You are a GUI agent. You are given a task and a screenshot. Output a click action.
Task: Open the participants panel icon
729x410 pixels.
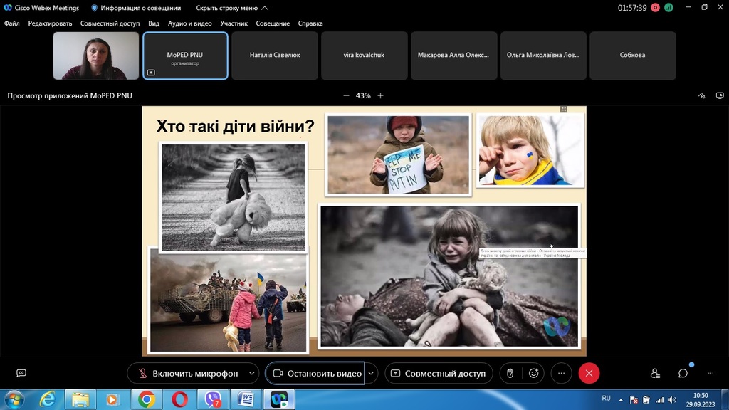655,373
